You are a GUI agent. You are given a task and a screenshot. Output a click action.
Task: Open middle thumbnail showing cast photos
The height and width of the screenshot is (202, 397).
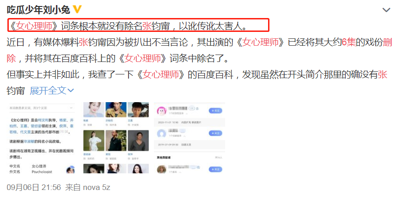(116, 138)
